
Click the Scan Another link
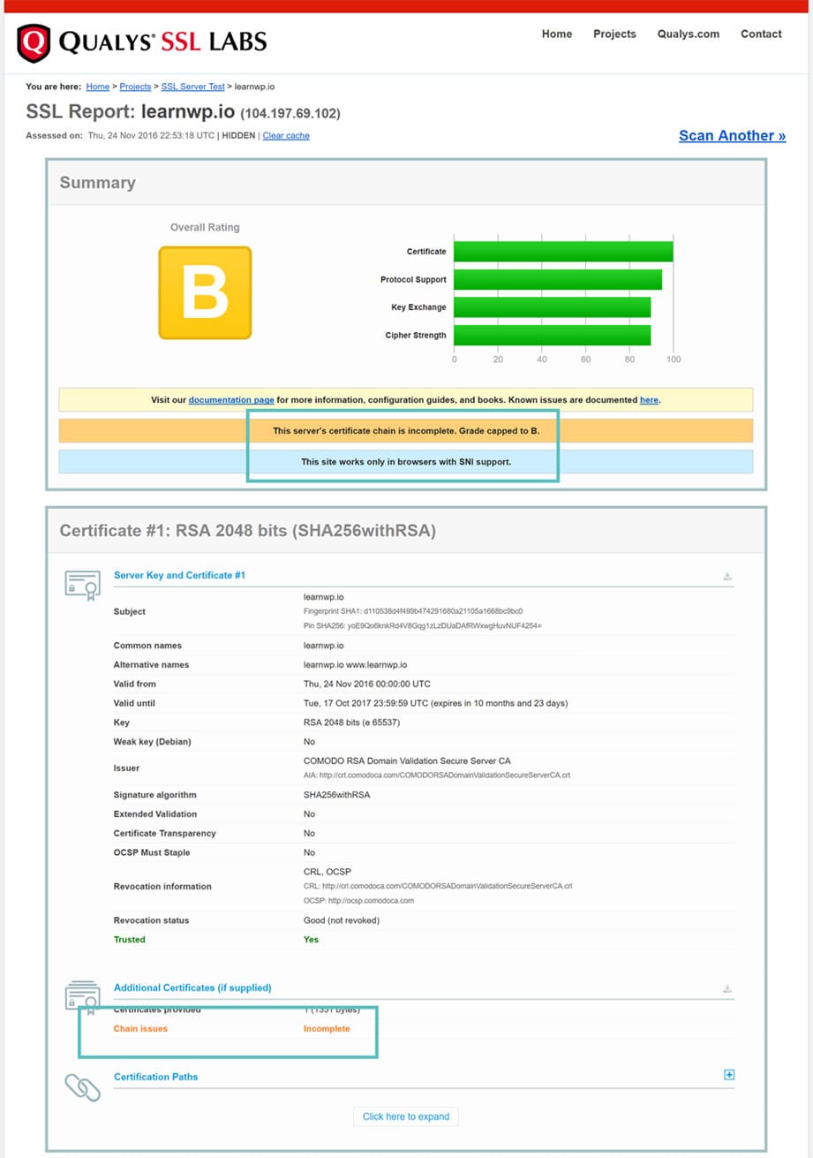click(731, 135)
